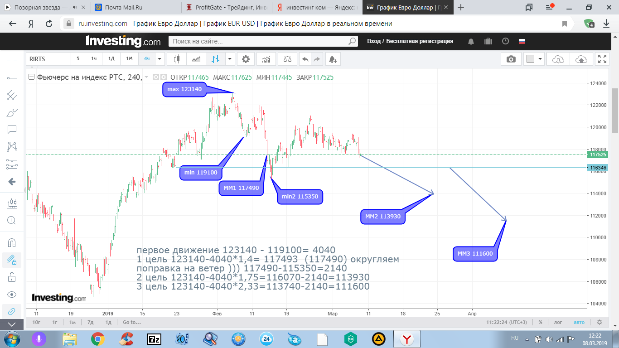Viewport: 619px width, 348px height.
Task: Click Go to… date button
Action: pyautogui.click(x=132, y=322)
